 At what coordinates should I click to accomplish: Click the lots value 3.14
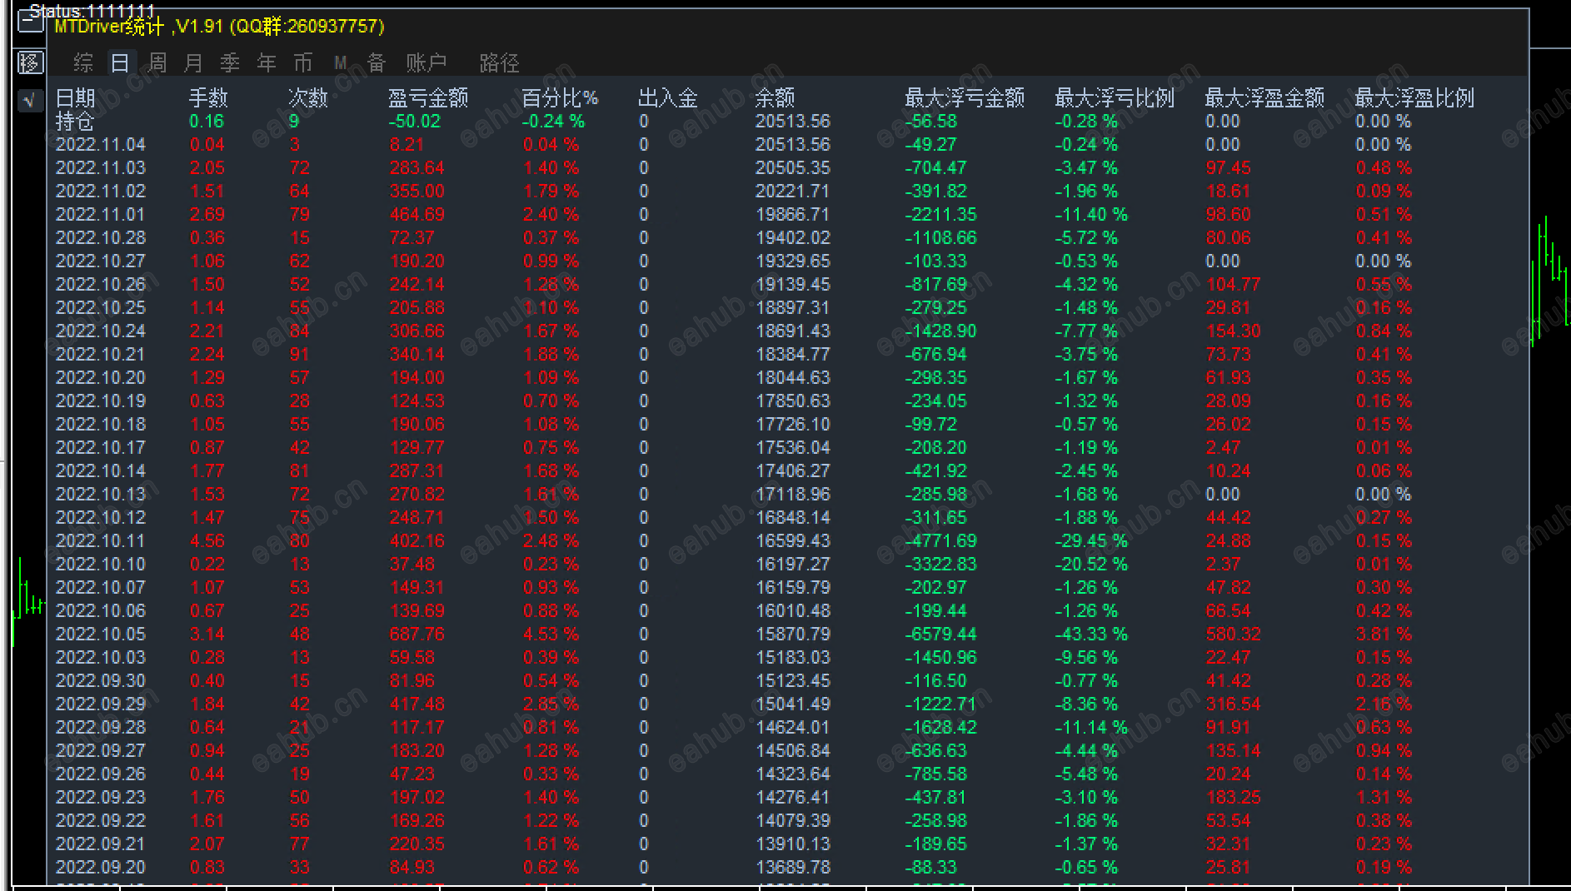click(x=207, y=635)
